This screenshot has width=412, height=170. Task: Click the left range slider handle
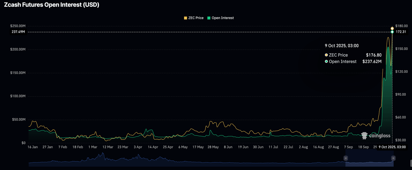[346, 158]
